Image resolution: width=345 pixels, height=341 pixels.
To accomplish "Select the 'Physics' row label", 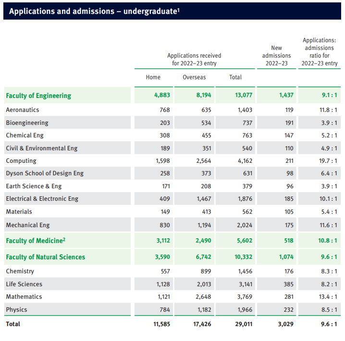I will coord(16,310).
